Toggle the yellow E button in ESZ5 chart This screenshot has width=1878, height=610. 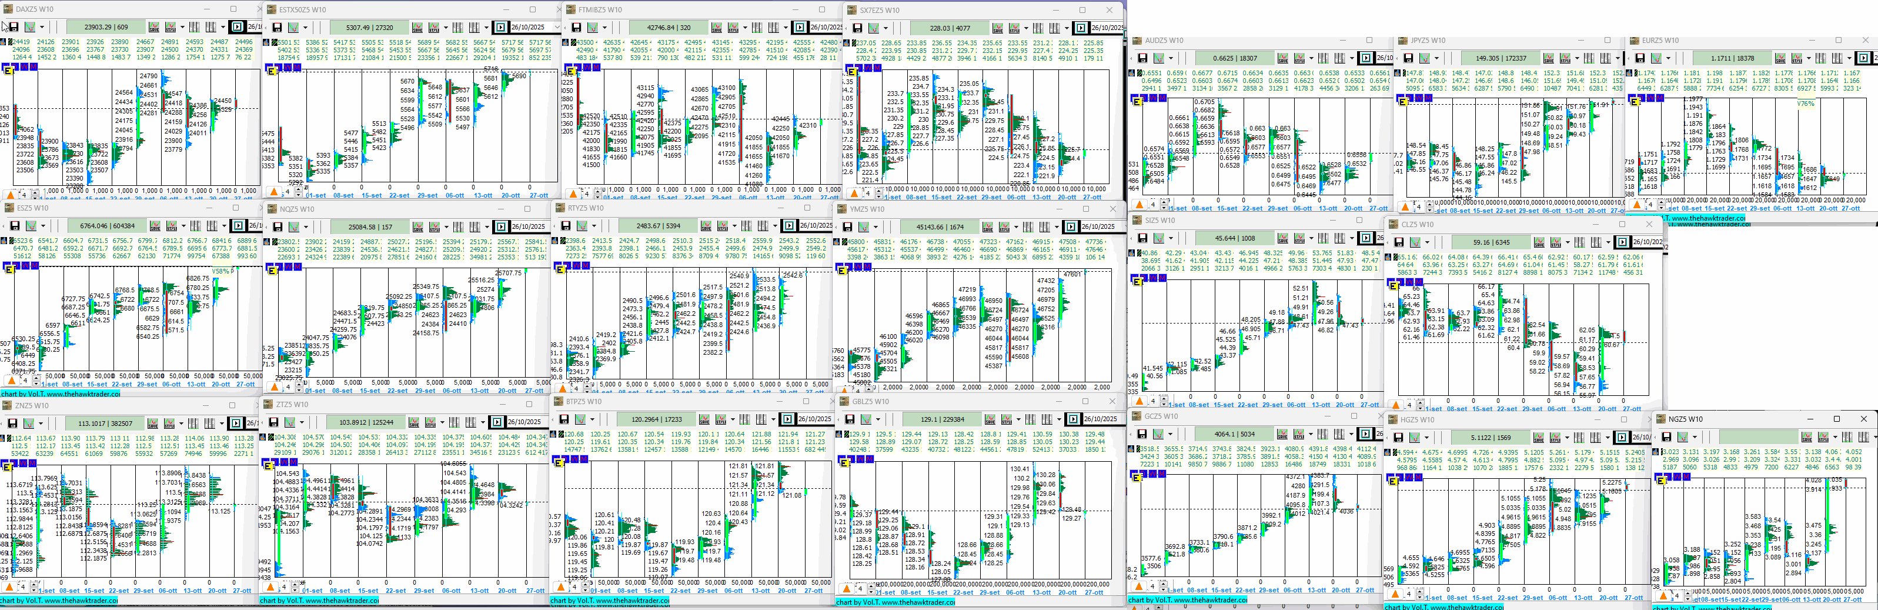coord(9,268)
